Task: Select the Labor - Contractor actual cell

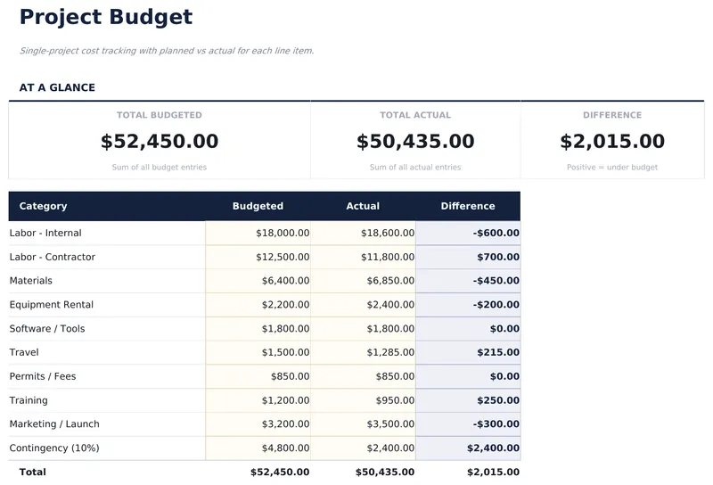Action: pyautogui.click(x=363, y=258)
